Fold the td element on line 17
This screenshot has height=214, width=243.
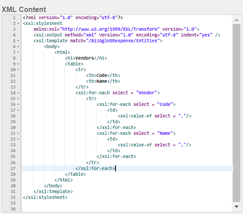click(18, 110)
